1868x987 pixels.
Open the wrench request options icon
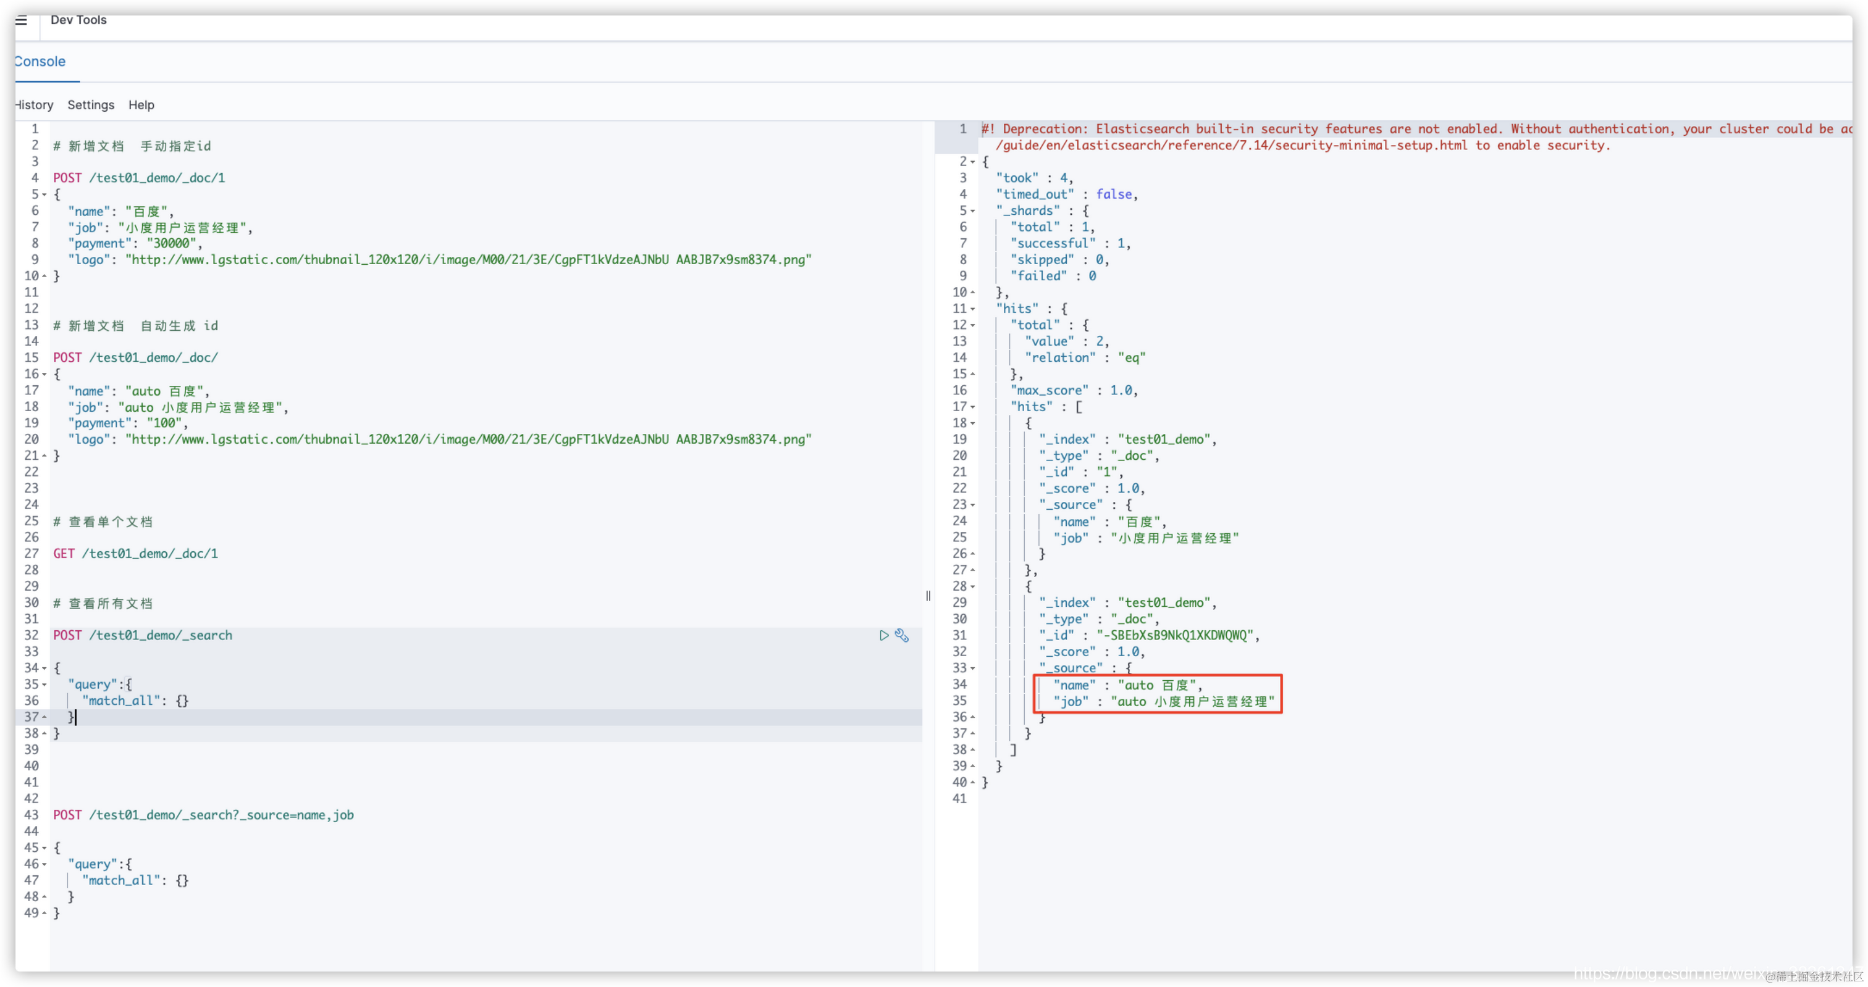901,636
